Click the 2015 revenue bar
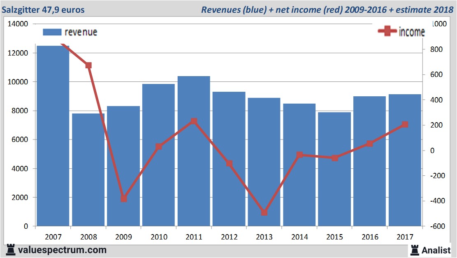This screenshot has width=457, height=258. point(334,169)
